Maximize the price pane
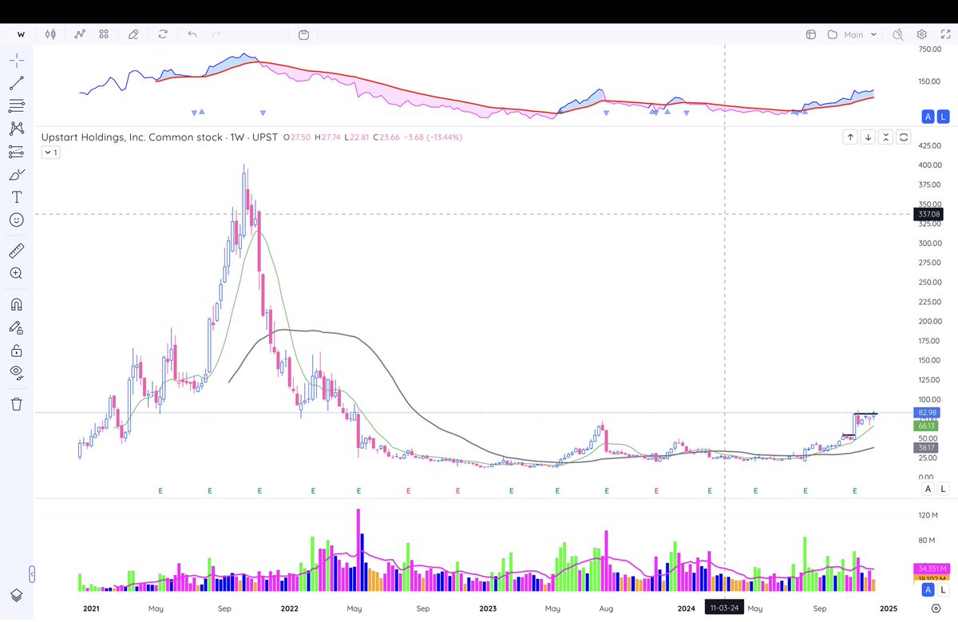 (x=904, y=137)
